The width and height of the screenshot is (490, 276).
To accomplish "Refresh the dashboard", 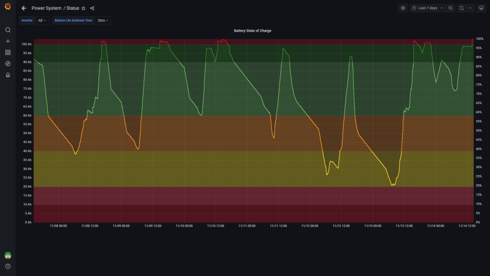I will [462, 8].
